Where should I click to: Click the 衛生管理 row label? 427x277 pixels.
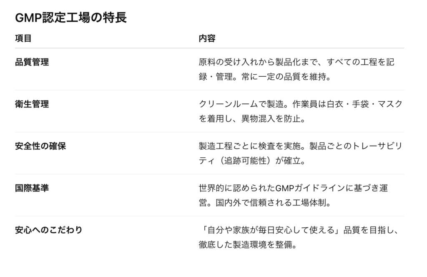pyautogui.click(x=32, y=104)
